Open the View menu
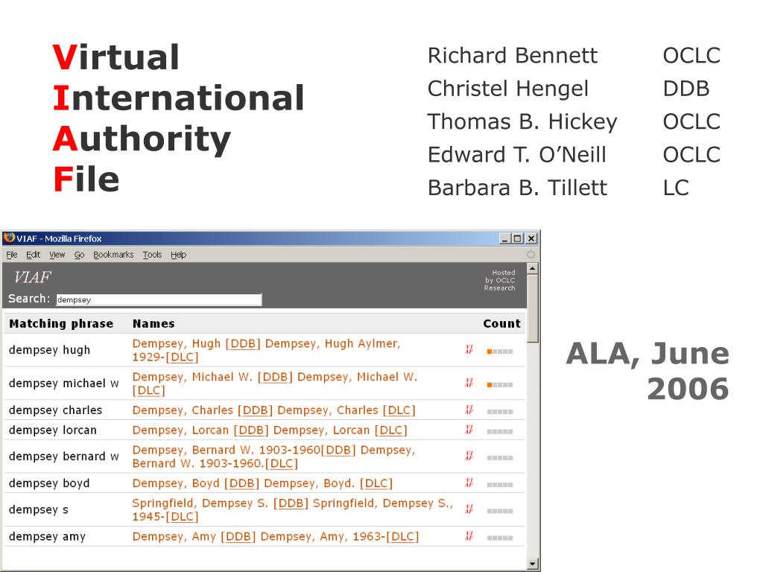 [x=57, y=255]
